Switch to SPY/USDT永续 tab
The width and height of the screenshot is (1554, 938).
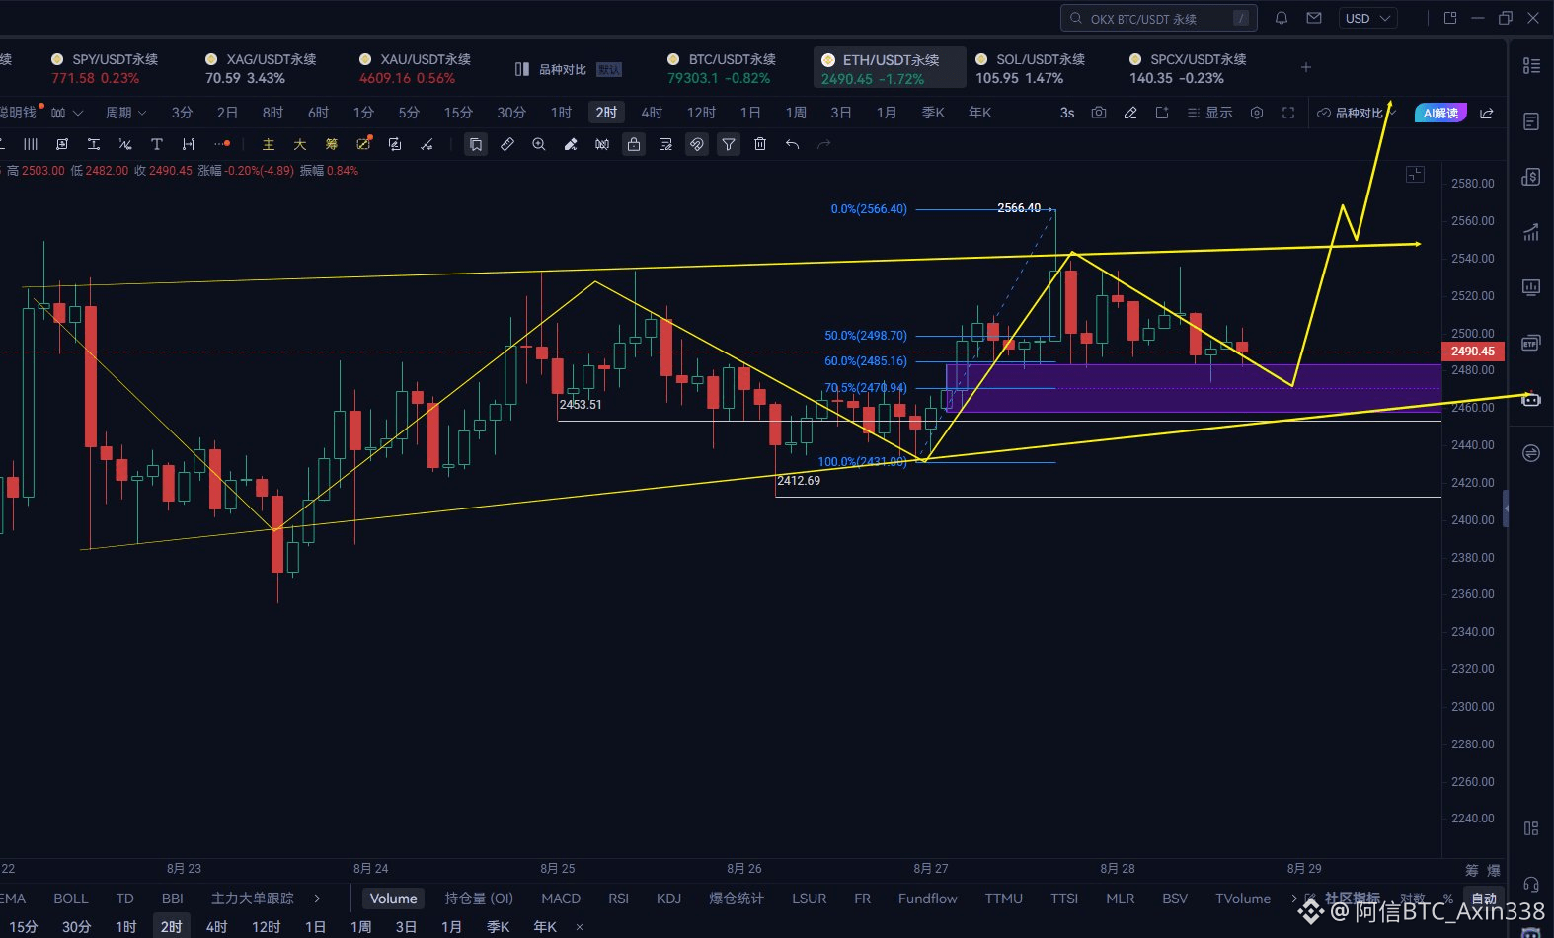(x=104, y=68)
